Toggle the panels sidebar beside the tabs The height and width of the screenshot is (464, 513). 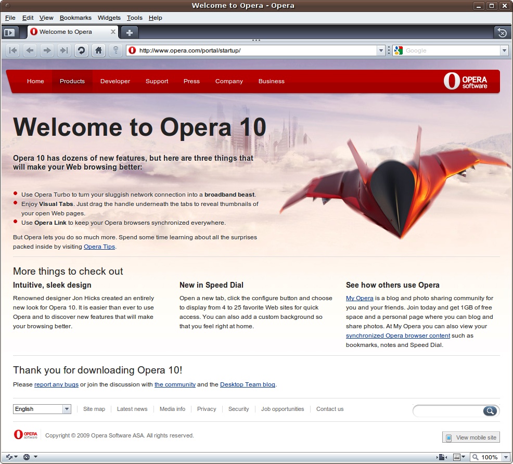(x=9, y=32)
